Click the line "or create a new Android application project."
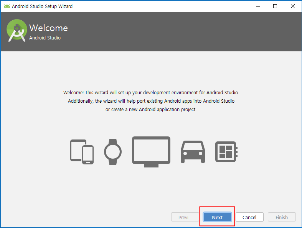This screenshot has width=302, height=228. click(x=151, y=110)
